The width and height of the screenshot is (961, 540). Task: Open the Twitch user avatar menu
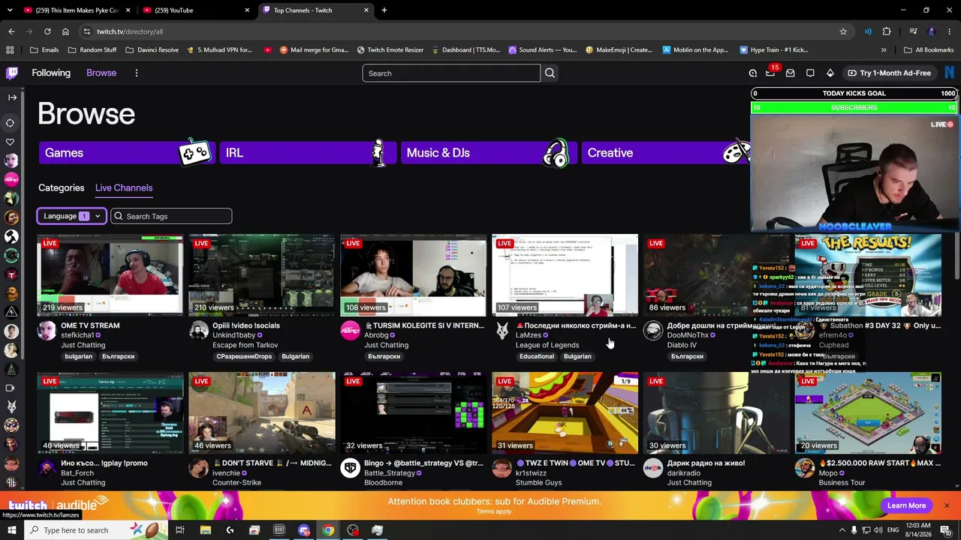(x=949, y=73)
